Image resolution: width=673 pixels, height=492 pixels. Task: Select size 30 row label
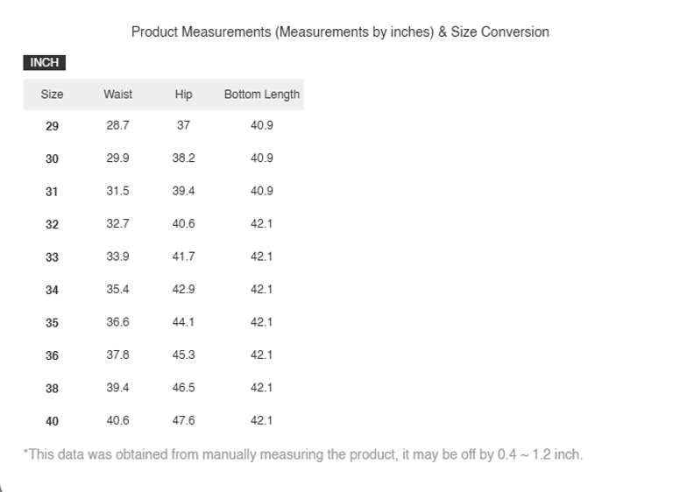tap(52, 158)
